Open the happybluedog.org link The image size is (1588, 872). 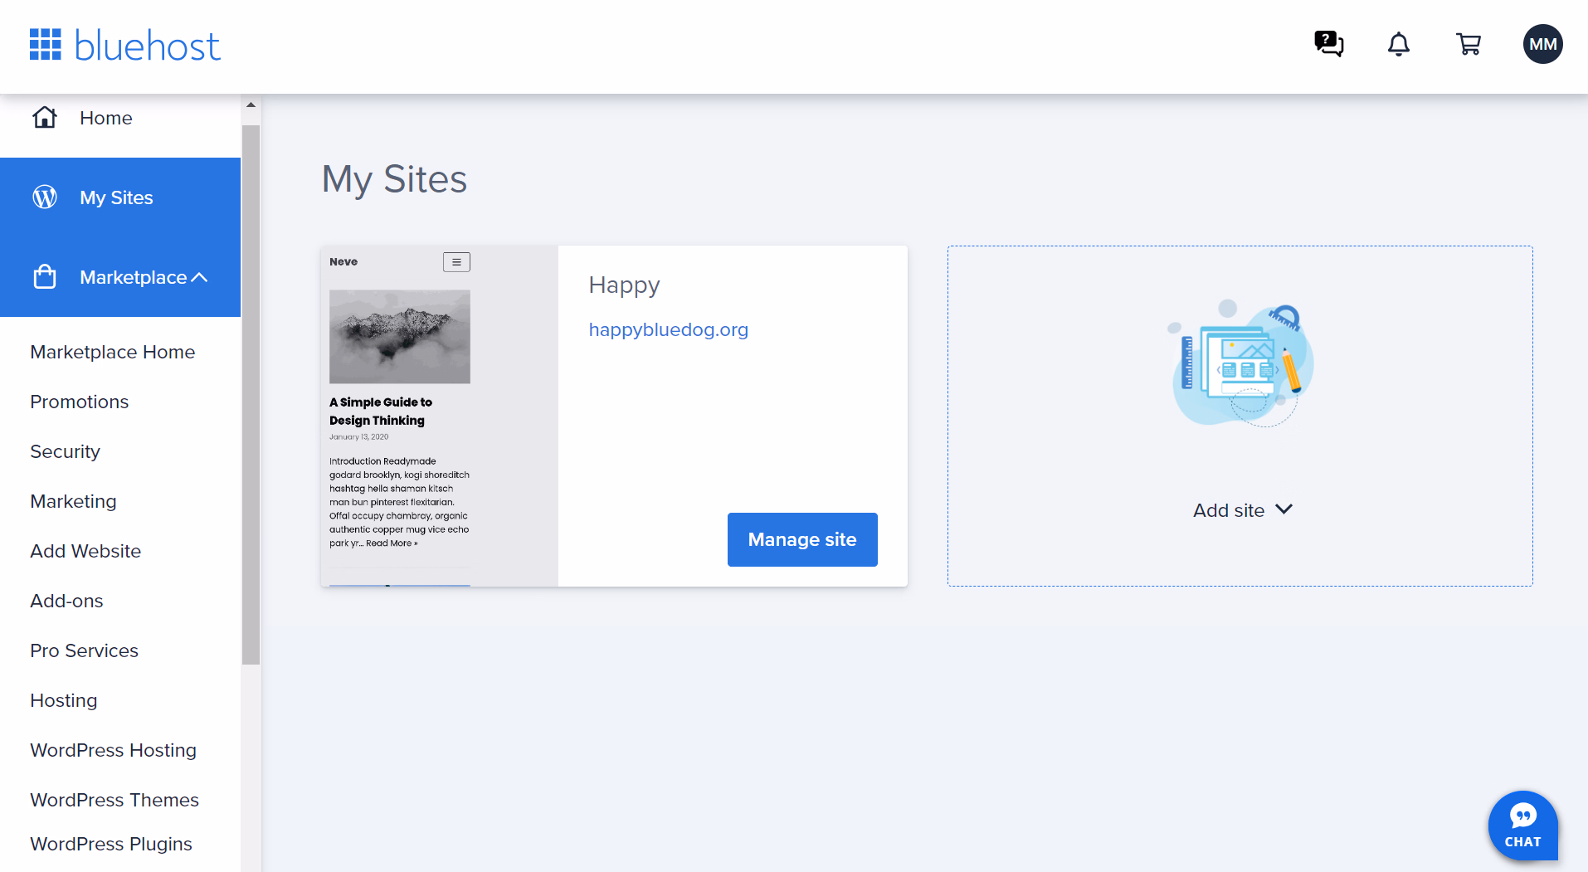click(x=668, y=329)
